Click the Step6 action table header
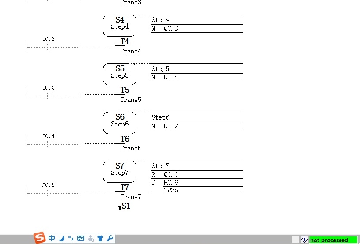Screen dimensions: 360x244 tap(197, 117)
